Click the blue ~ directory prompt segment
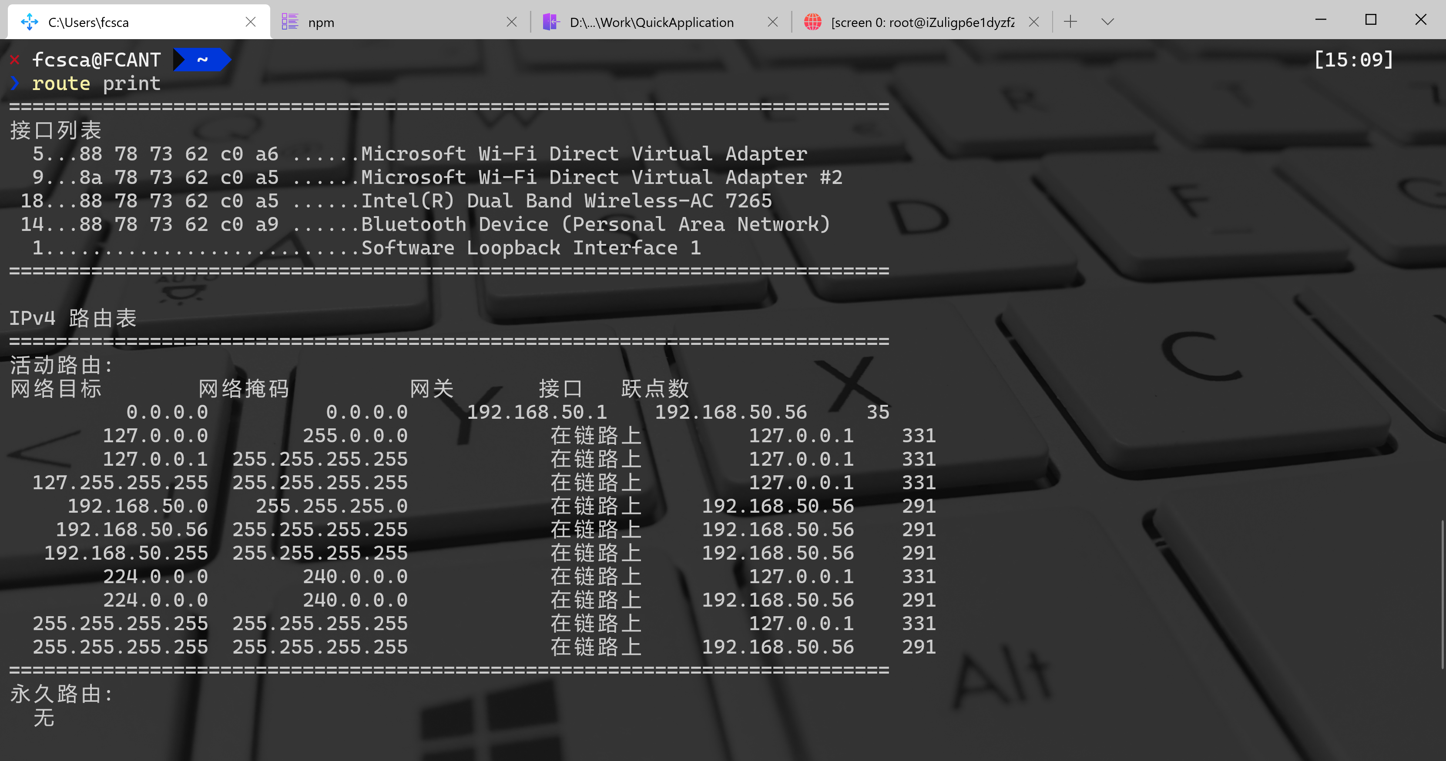The height and width of the screenshot is (761, 1446). click(x=202, y=60)
